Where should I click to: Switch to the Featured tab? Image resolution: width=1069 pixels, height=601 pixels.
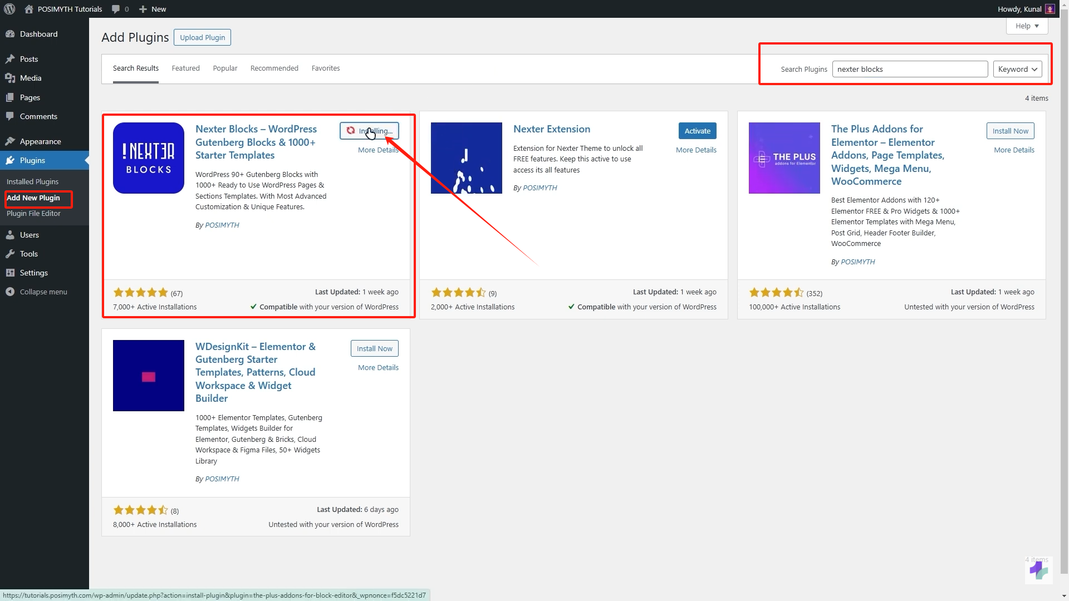coord(185,68)
